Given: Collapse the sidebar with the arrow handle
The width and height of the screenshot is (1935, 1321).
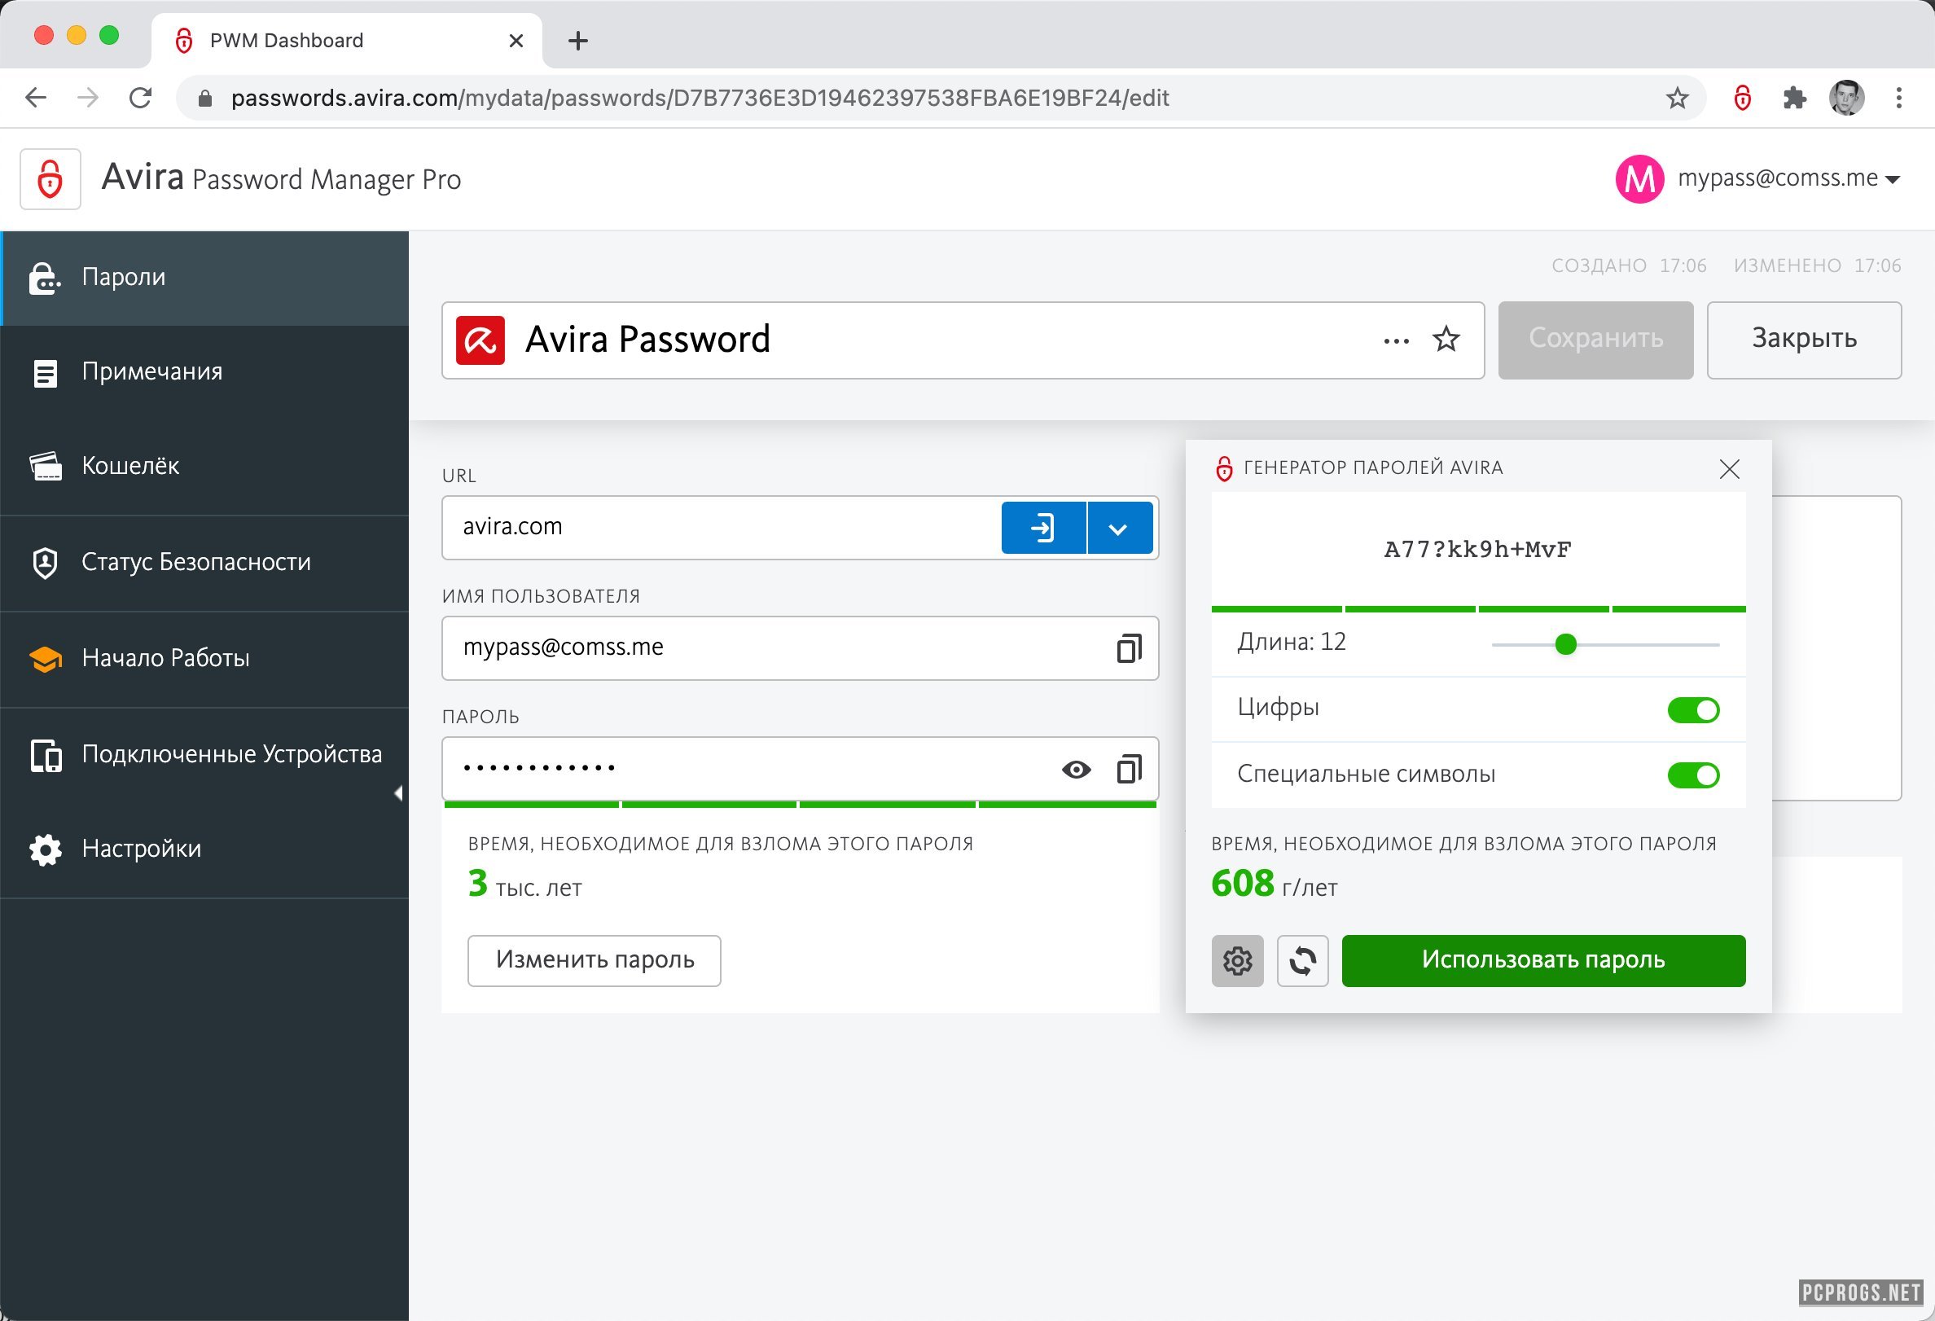Looking at the screenshot, I should point(399,793).
